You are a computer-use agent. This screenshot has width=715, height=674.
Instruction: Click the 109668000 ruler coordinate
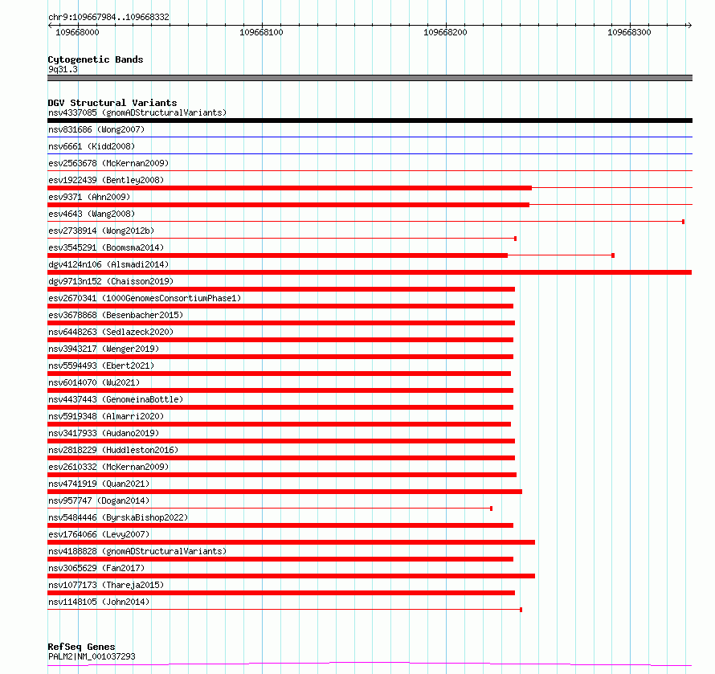(77, 32)
